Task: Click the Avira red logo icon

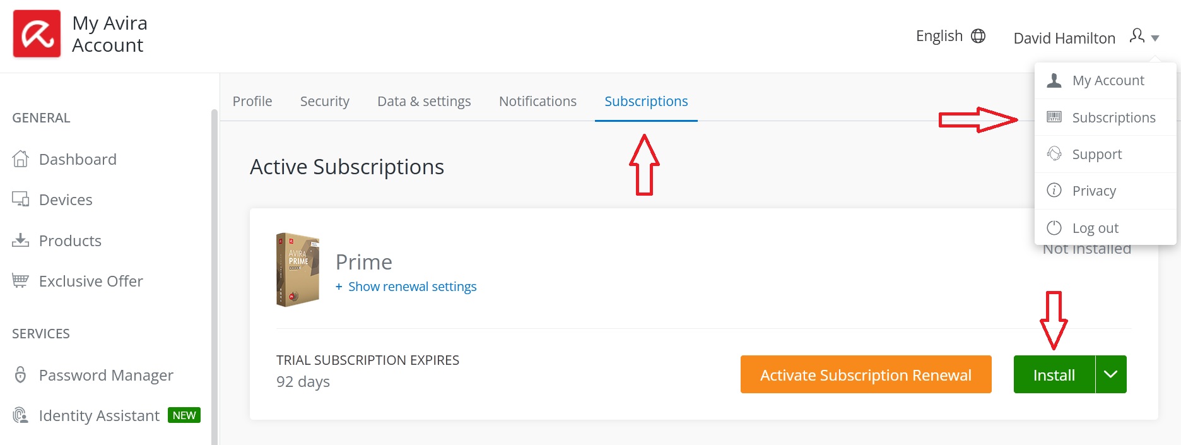Action: click(37, 33)
